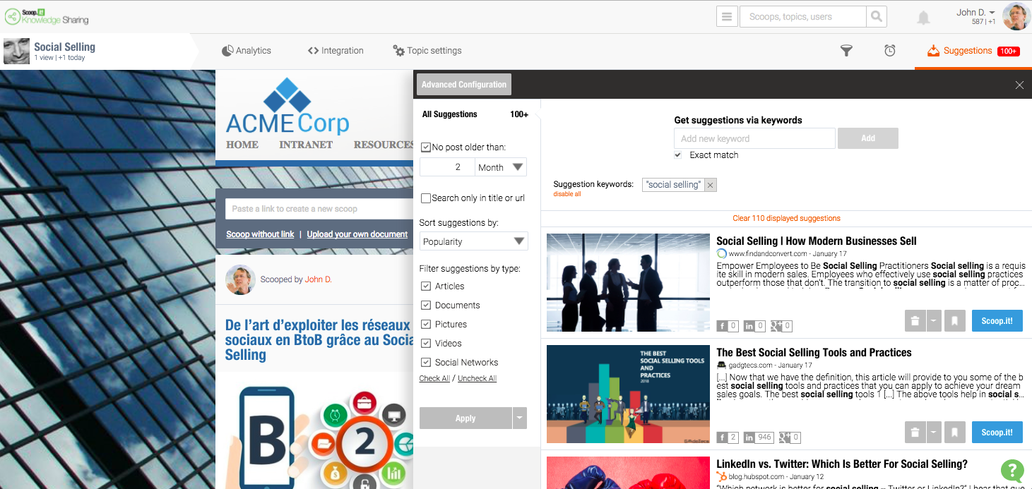
Task: Click LinkedIn 946 share count on 'Best Social Selling Tools'
Action: (x=759, y=437)
